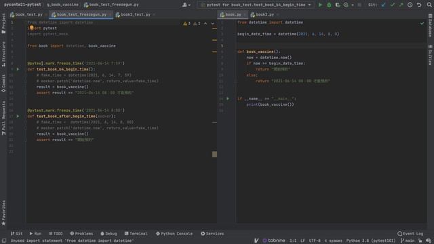The width and height of the screenshot is (434, 244).
Task: Change file encoding UTF-8
Action: point(315,241)
